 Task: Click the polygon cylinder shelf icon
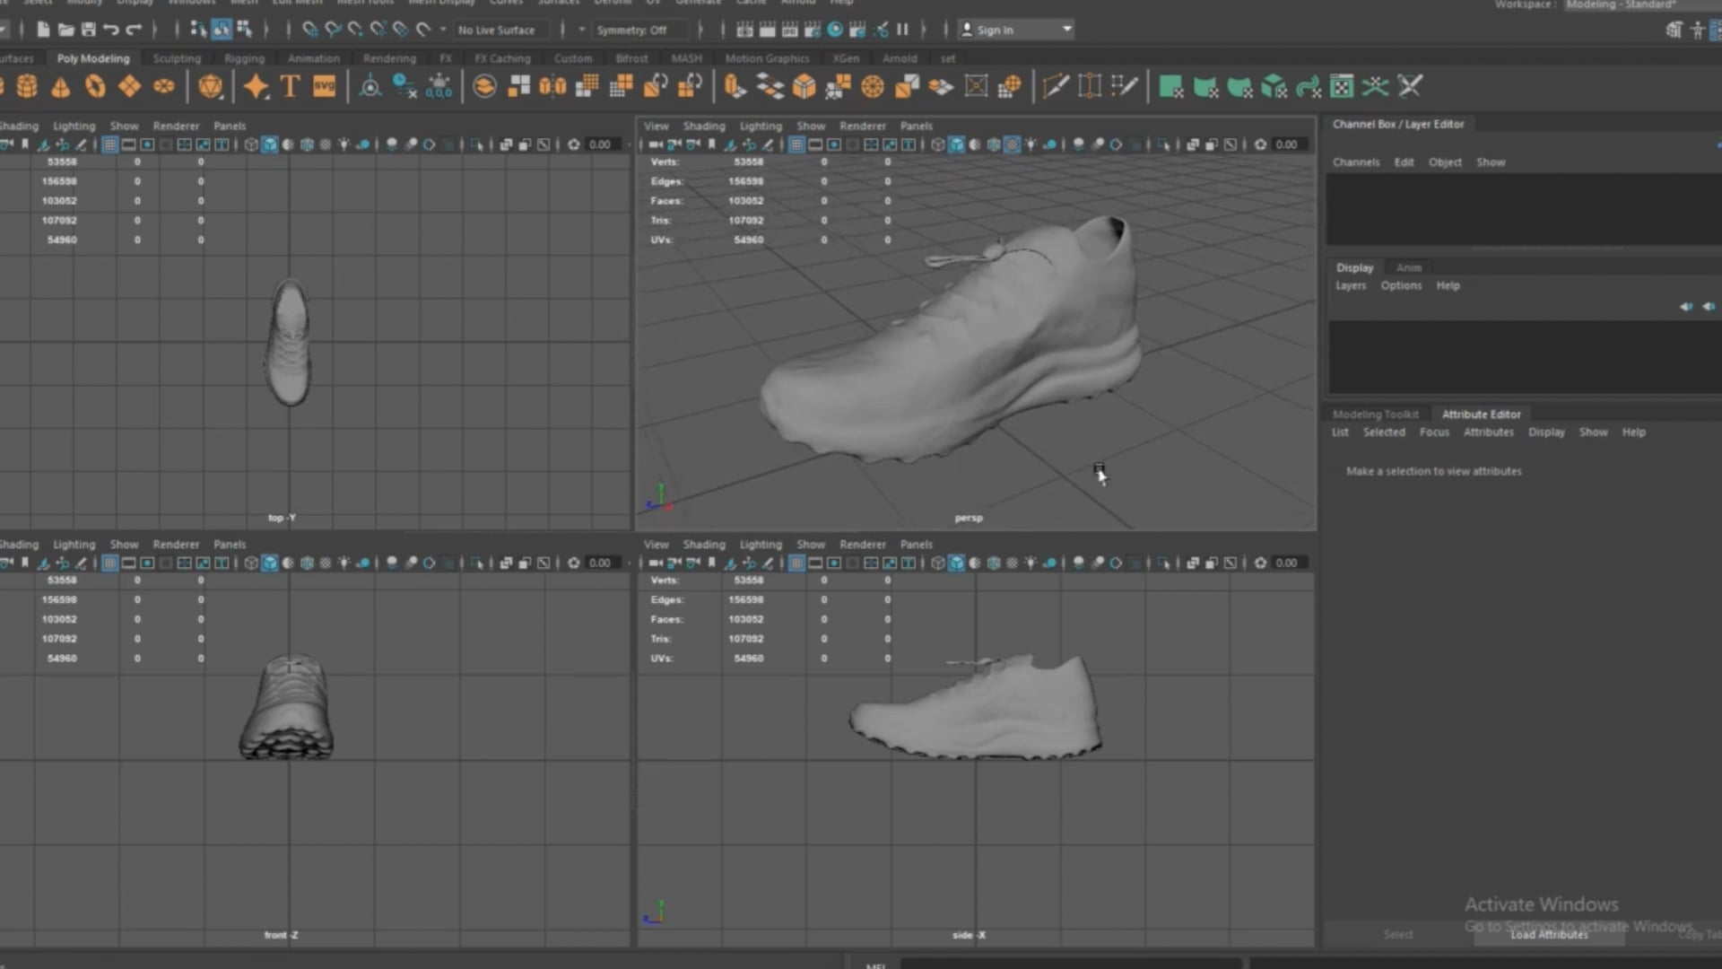27,87
